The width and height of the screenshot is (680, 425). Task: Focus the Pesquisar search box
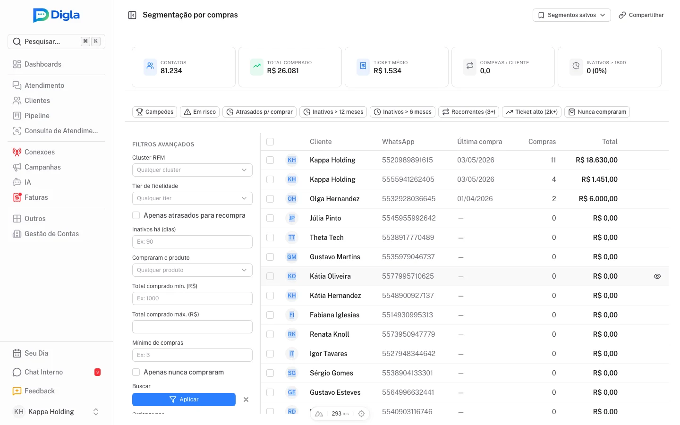click(56, 42)
